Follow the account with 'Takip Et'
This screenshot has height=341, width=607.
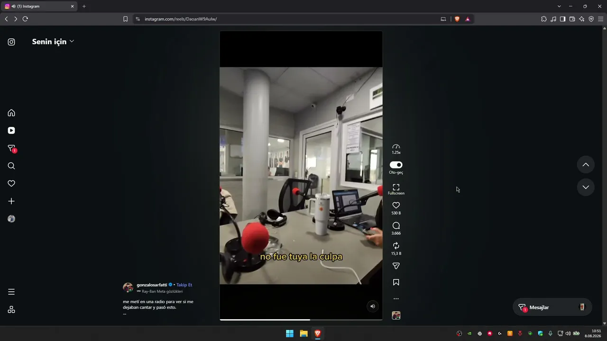[184, 285]
